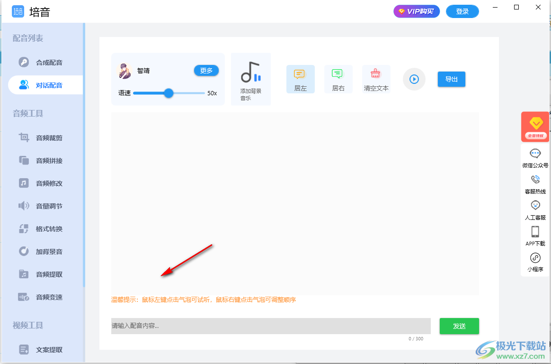
Task: Click the VIP购买 button
Action: (x=417, y=11)
